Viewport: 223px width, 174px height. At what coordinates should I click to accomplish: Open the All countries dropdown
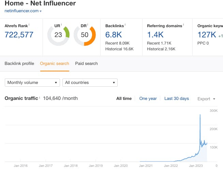(x=90, y=83)
